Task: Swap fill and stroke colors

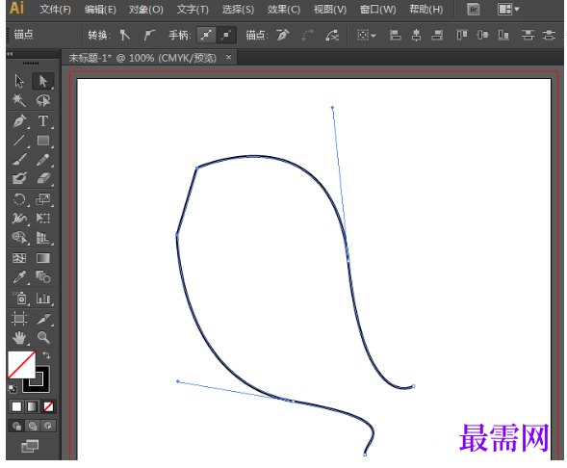Action: coord(46,355)
